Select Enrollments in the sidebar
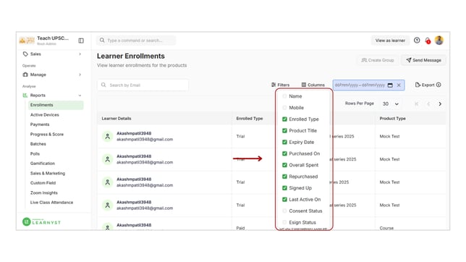The height and width of the screenshot is (262, 466). click(x=56, y=105)
